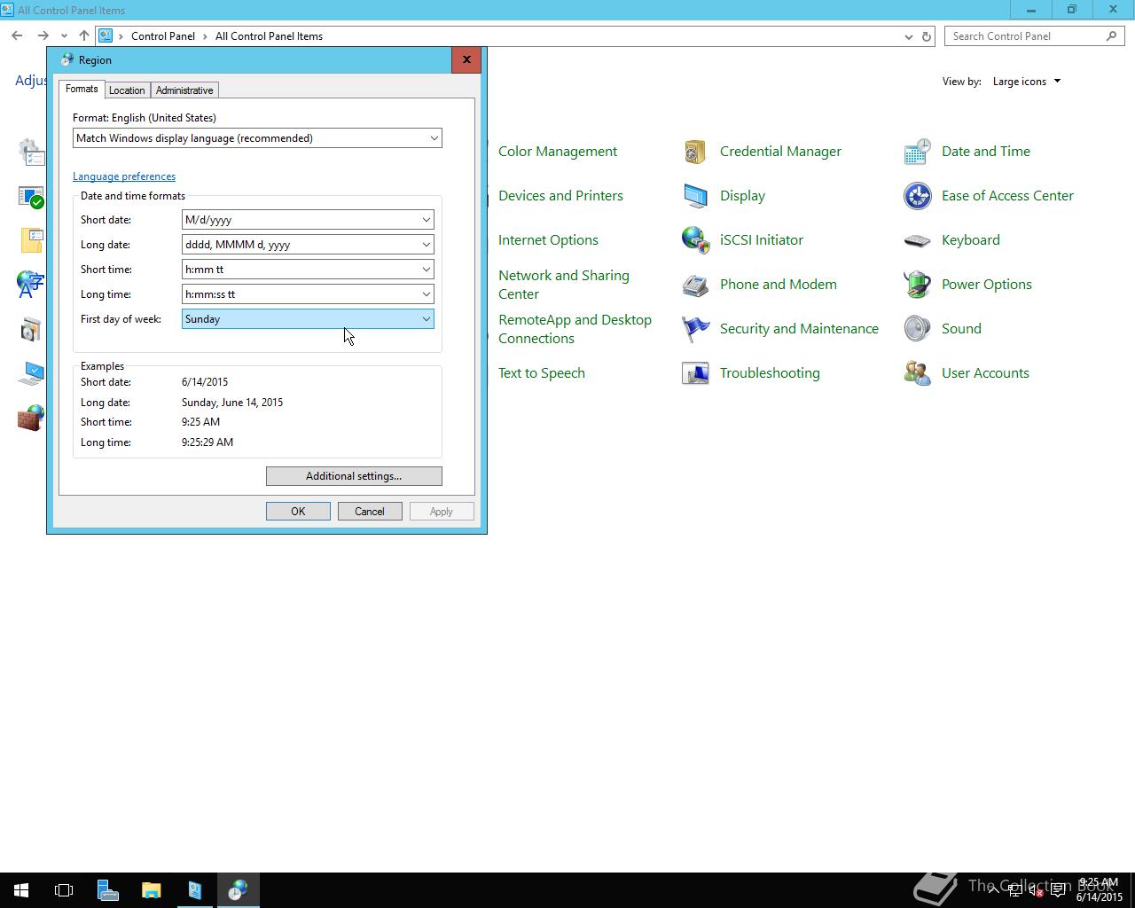
Task: Click the Forward navigation arrow
Action: coord(43,36)
